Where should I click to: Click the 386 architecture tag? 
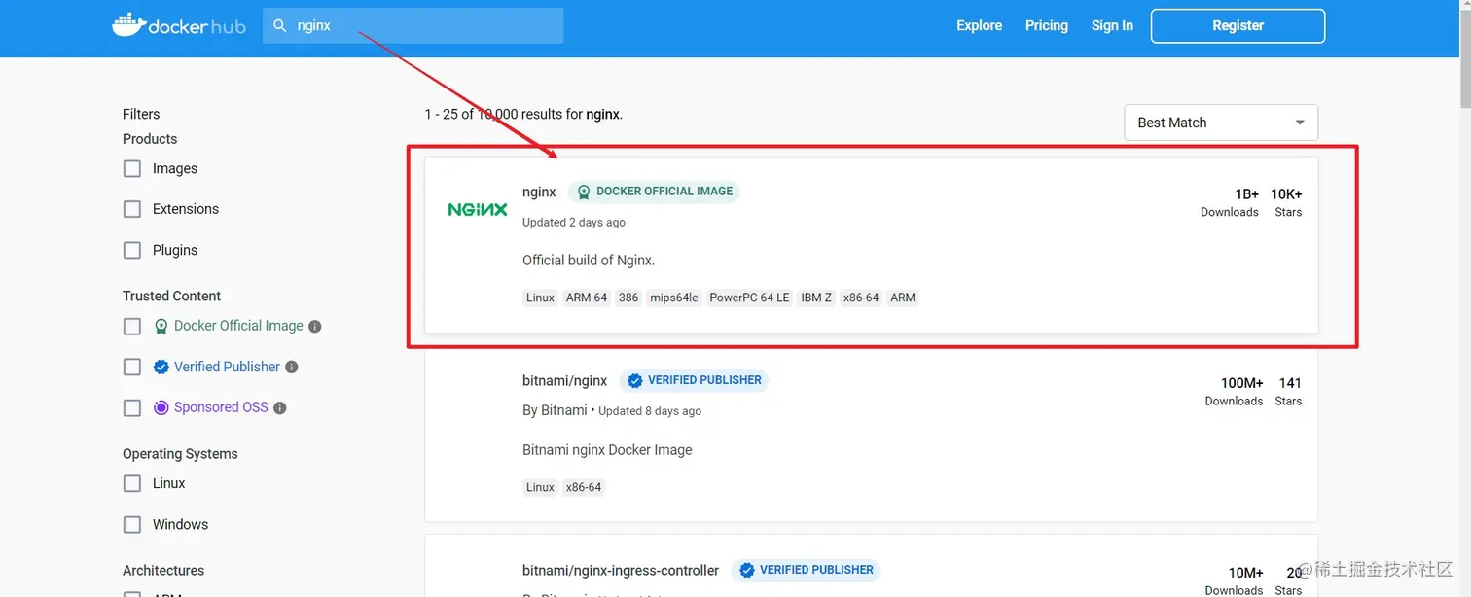pyautogui.click(x=628, y=298)
